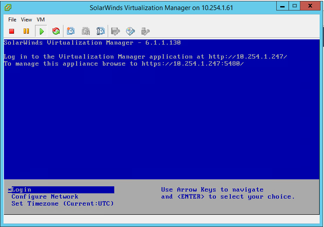Suspend the VM with the pause icon
This screenshot has height=227, width=324.
click(26, 31)
